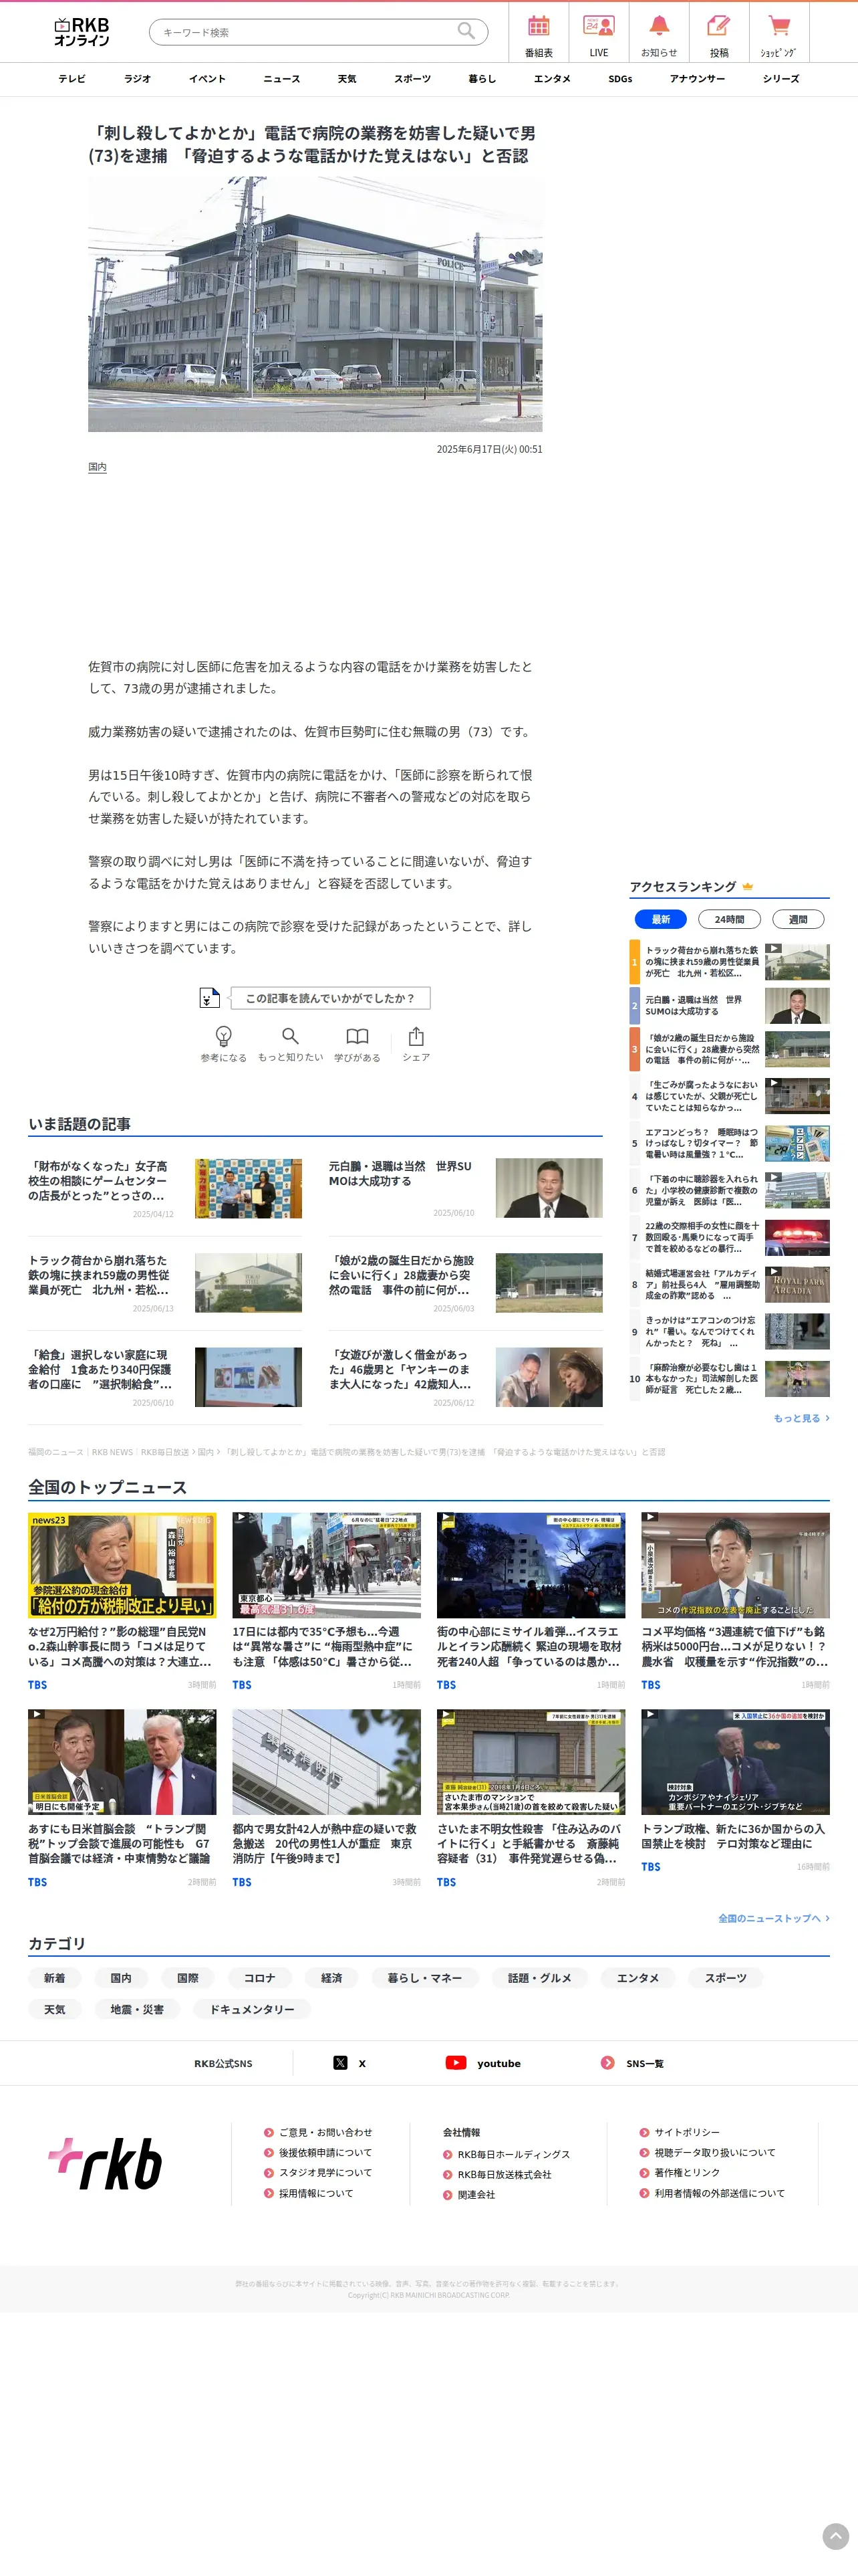Viewport: 858px width, 2576px height.
Task: Select the 地震・災害 category chip
Action: [137, 2009]
